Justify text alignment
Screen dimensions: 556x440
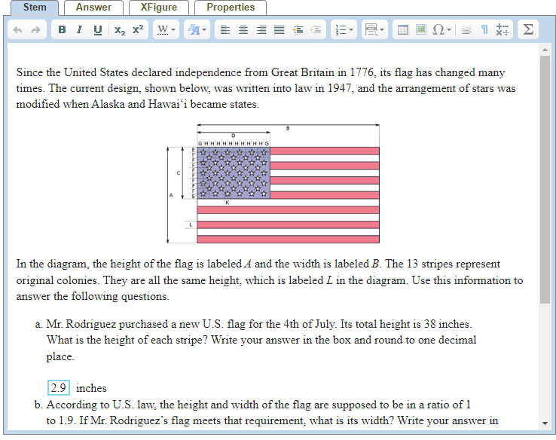[280, 29]
